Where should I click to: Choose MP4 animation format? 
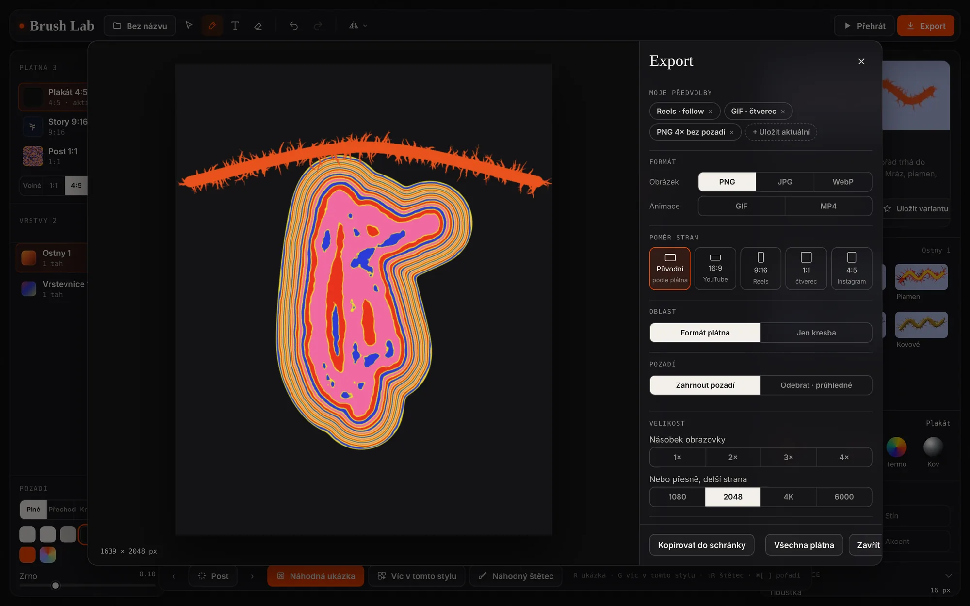tap(828, 206)
